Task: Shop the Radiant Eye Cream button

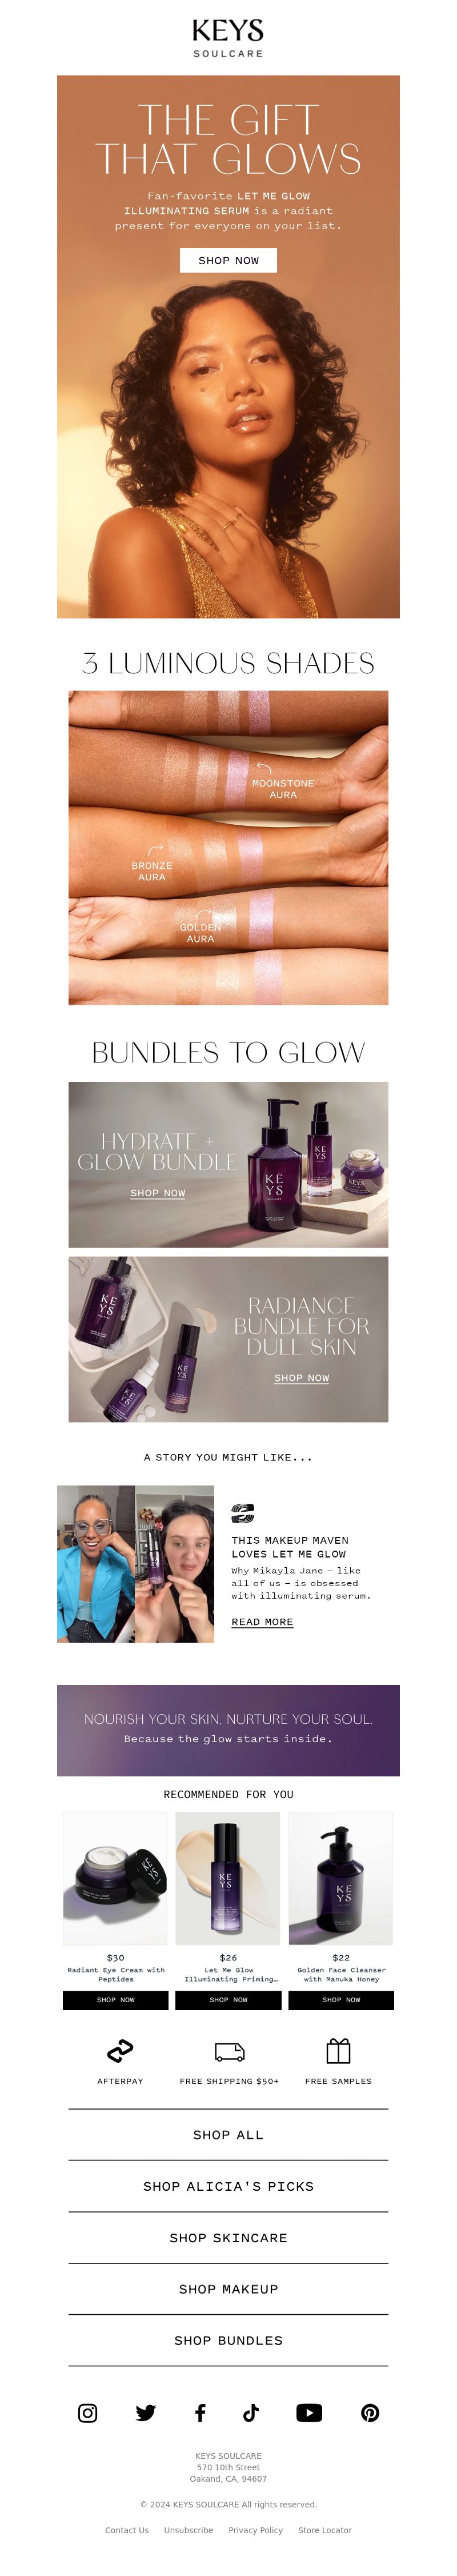Action: tap(115, 1999)
